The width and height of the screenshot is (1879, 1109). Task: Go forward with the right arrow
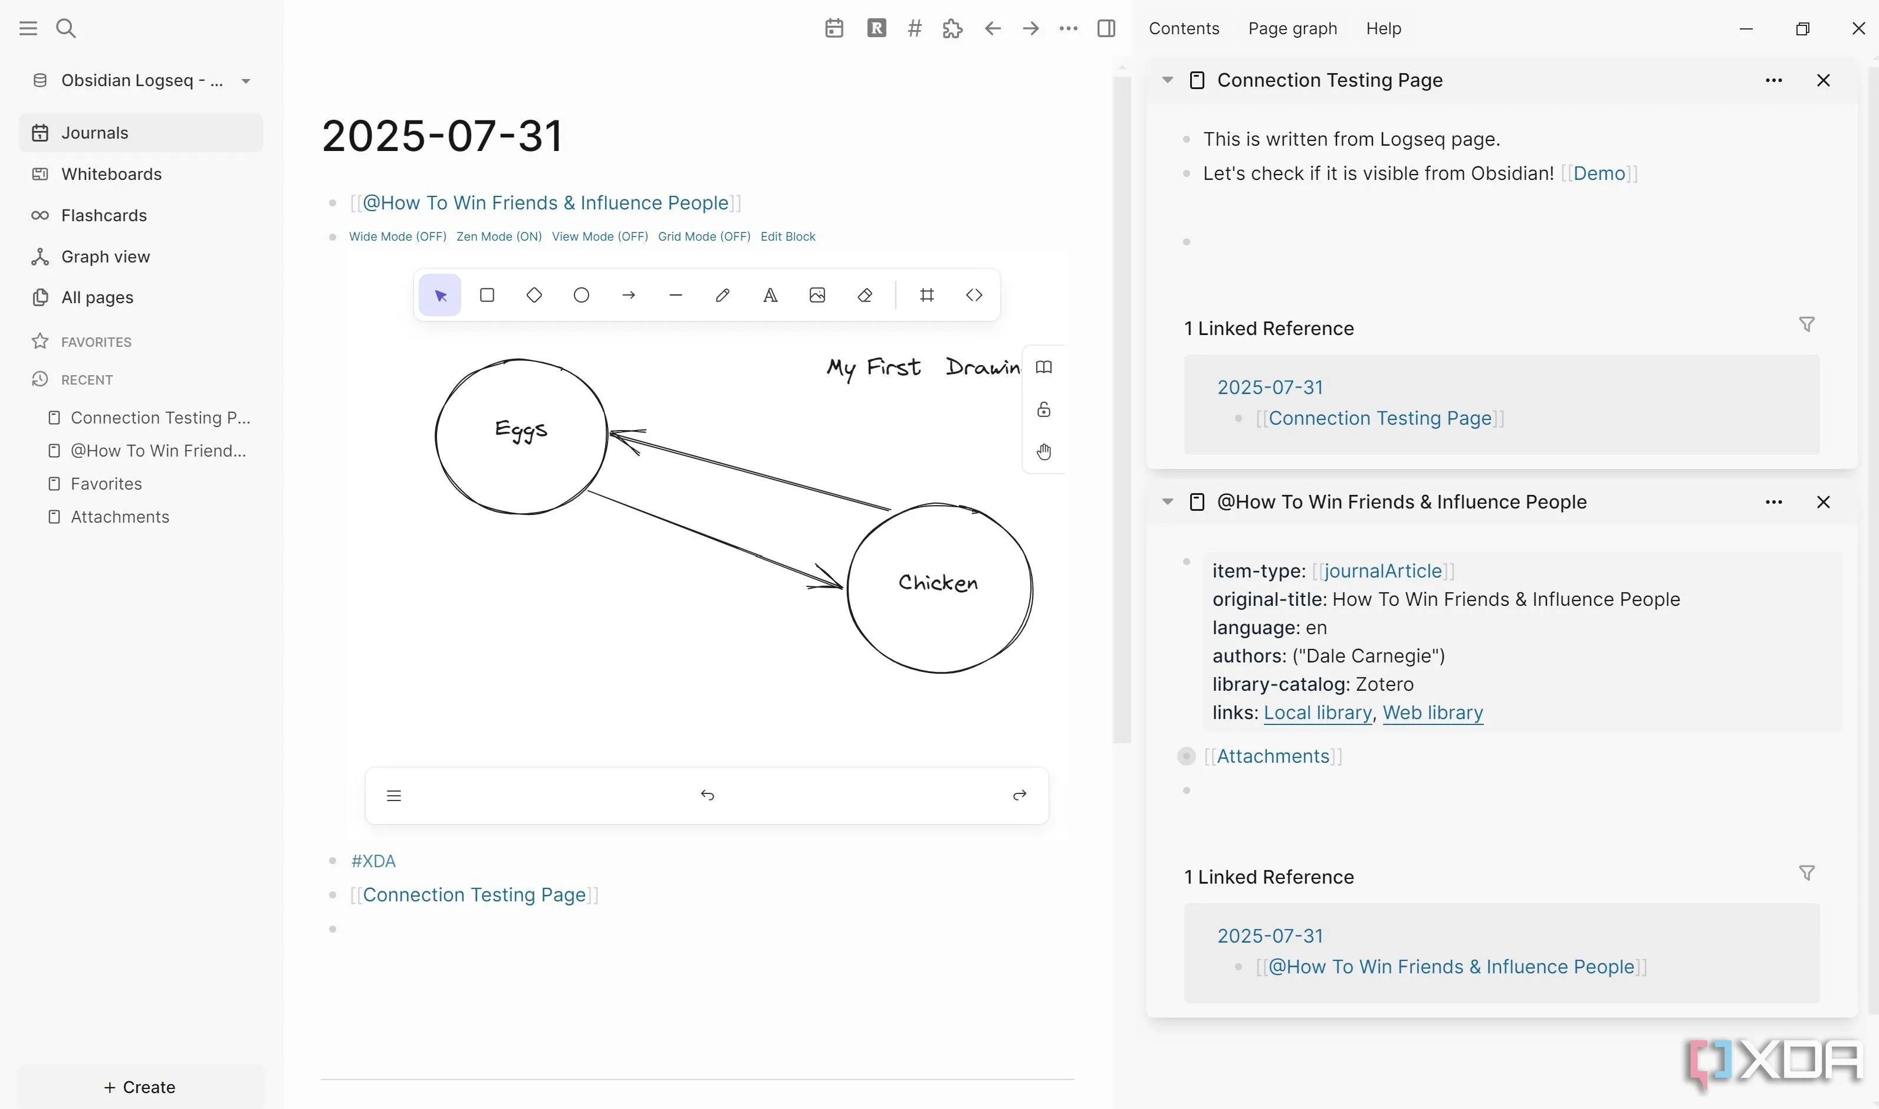pos(1031,28)
